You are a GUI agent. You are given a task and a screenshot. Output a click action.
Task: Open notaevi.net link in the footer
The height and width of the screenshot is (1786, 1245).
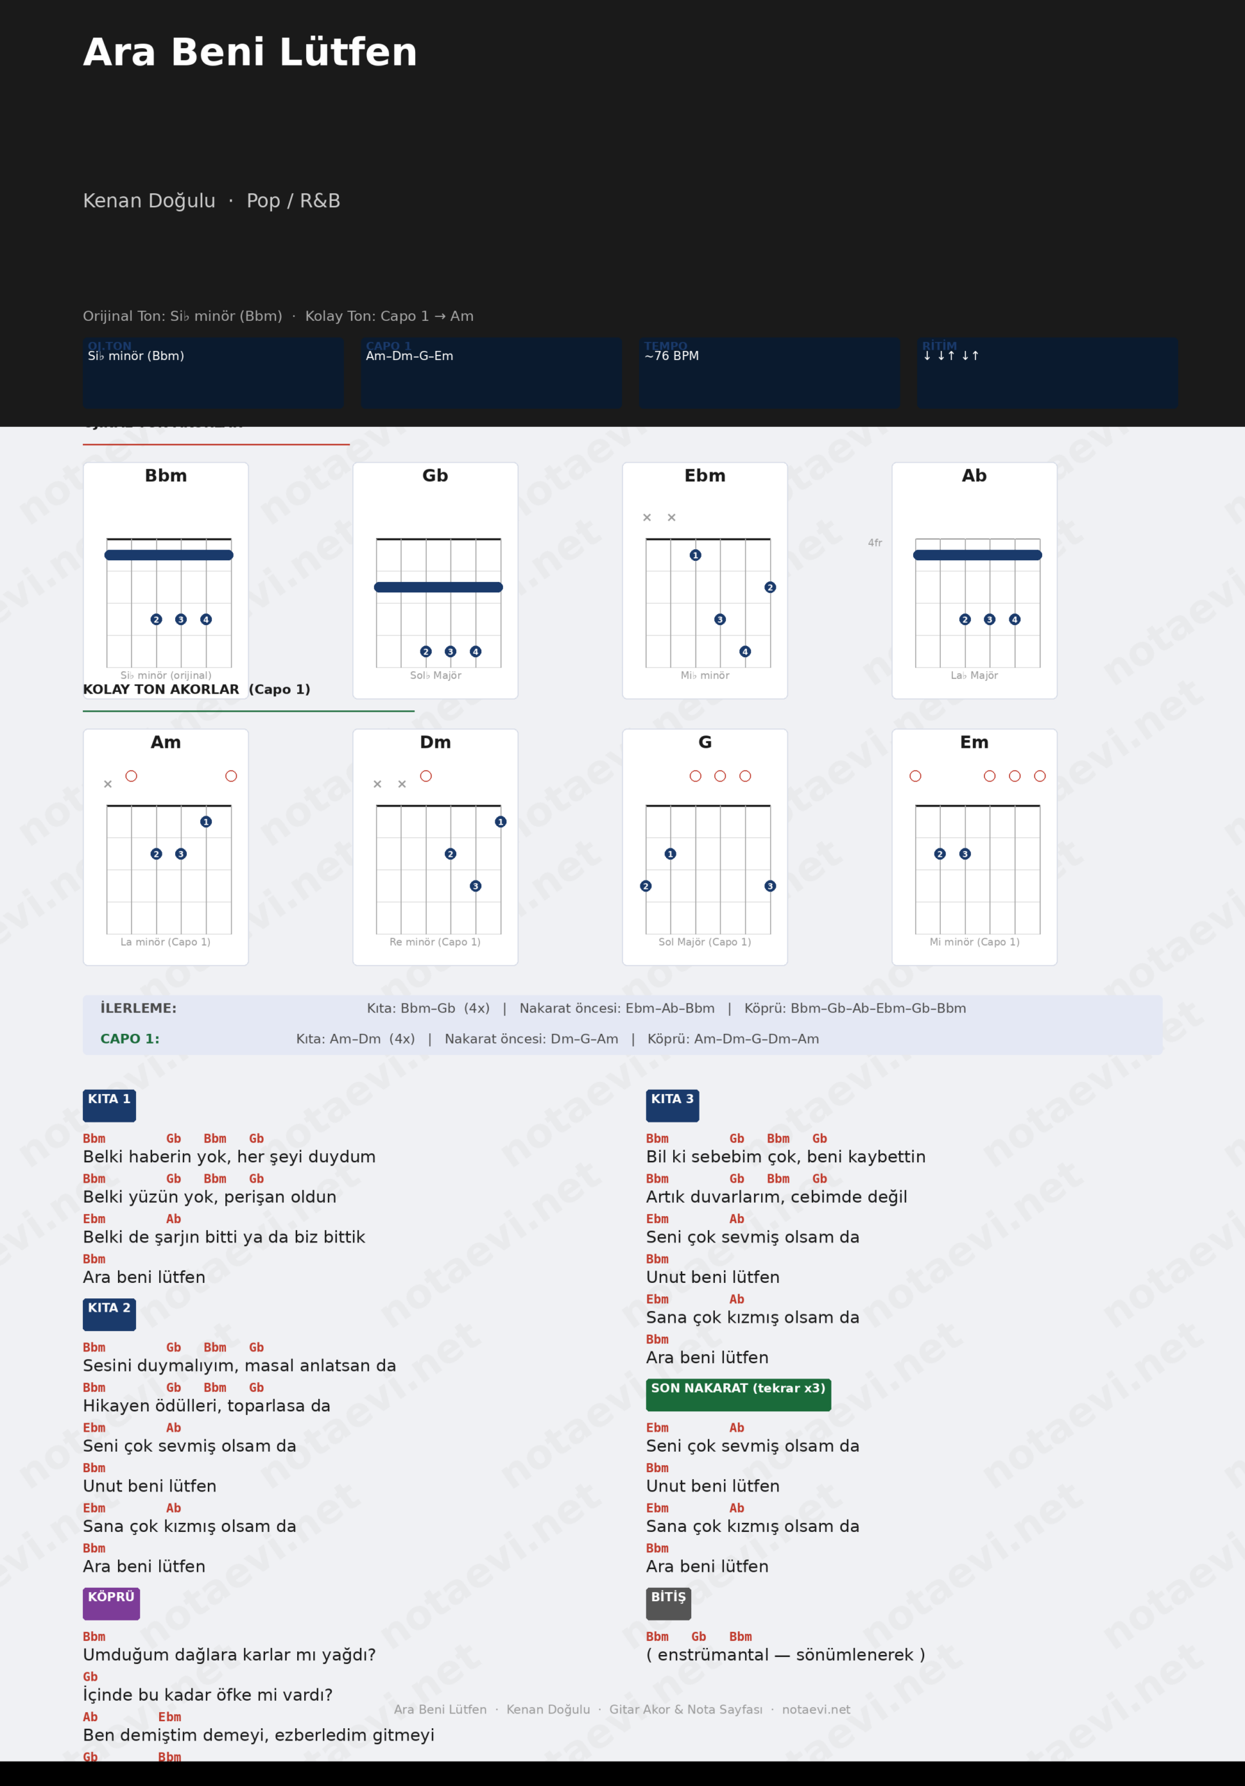(816, 1709)
